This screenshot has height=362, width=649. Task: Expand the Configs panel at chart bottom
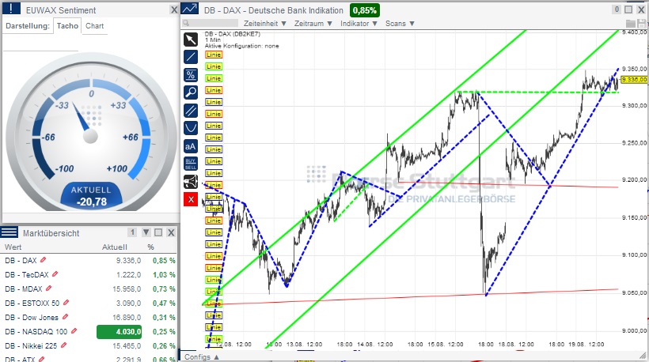[202, 356]
